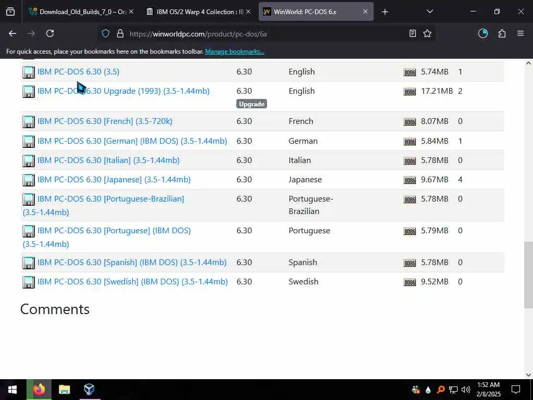This screenshot has width=533, height=400.
Task: Select the WinWorld: PC-DOS 6.x tab
Action: click(316, 12)
